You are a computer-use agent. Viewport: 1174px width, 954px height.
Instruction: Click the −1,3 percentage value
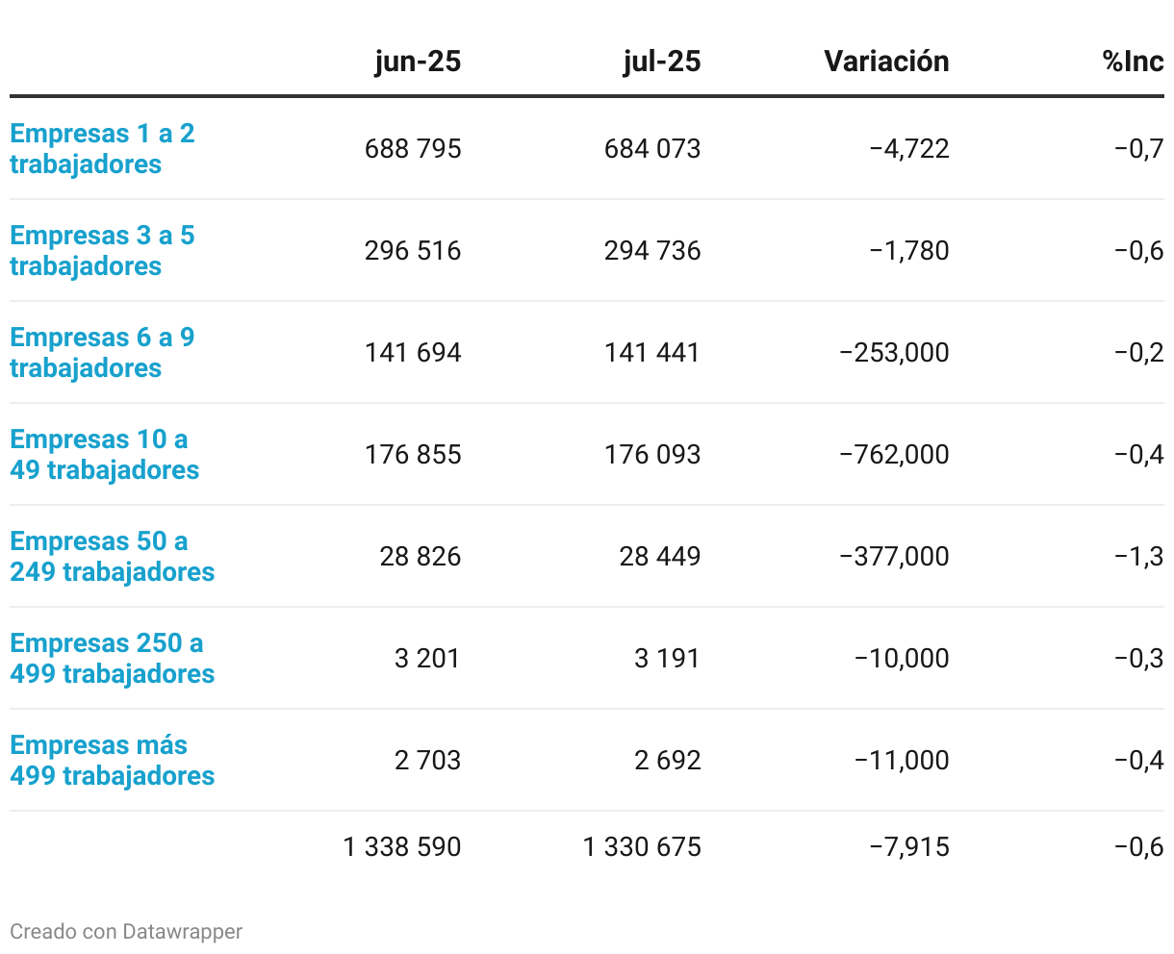(1138, 557)
